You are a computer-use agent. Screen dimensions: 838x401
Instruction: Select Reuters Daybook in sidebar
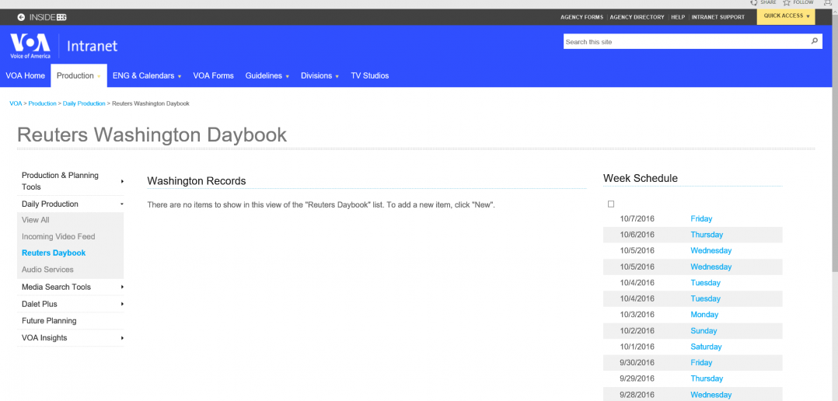click(54, 253)
